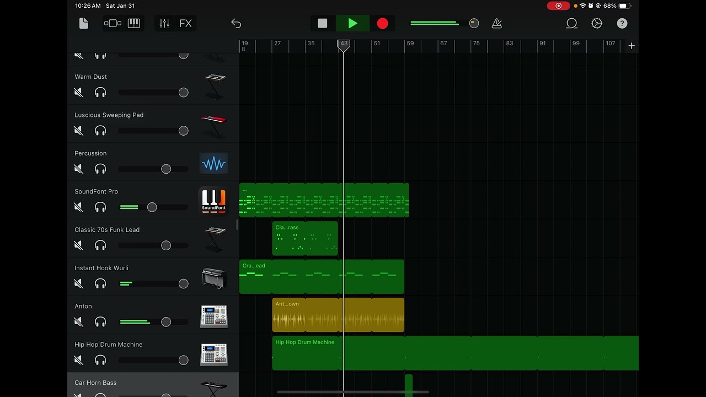The height and width of the screenshot is (397, 706).
Task: Tap bar 83 on the ruler
Action: click(x=509, y=44)
